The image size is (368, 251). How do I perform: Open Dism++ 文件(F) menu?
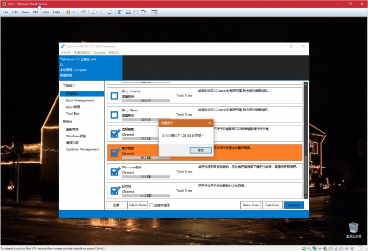(65, 53)
